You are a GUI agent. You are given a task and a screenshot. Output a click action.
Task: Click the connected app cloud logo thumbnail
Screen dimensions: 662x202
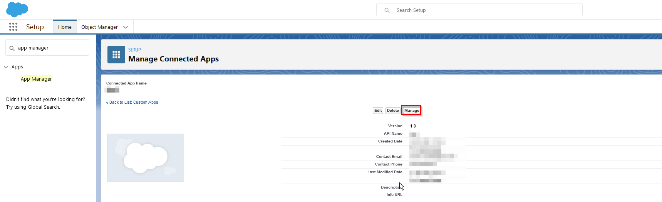click(x=146, y=157)
